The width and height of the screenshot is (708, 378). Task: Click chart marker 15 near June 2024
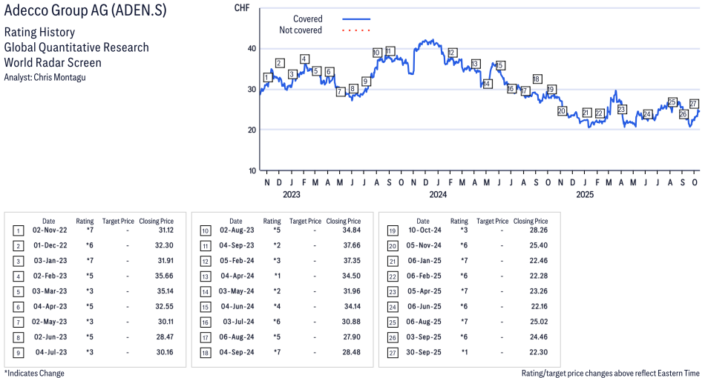pos(500,65)
